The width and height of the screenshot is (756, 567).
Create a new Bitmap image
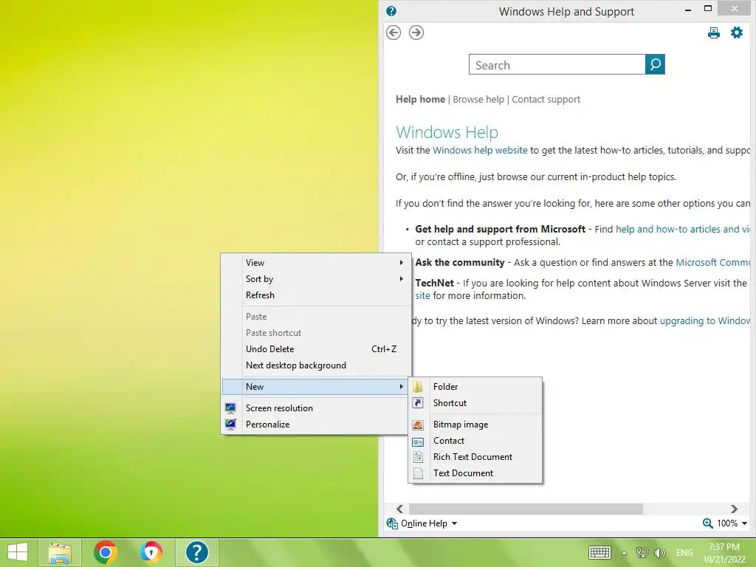point(475,425)
